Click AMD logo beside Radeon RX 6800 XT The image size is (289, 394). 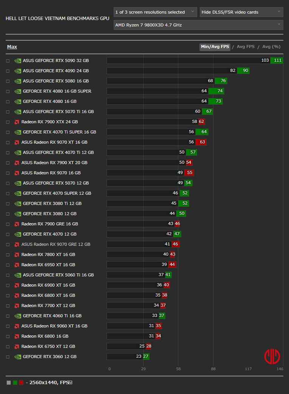click(x=17, y=296)
